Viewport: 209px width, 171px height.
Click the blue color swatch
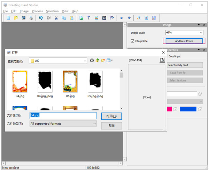pyautogui.click(x=188, y=109)
